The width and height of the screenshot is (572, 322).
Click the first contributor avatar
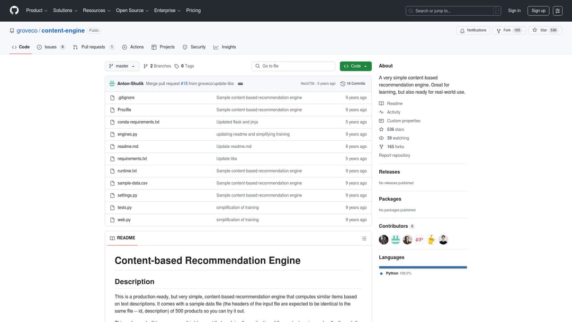pos(383,239)
